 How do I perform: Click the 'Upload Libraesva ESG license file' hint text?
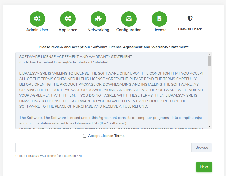pos(49,156)
